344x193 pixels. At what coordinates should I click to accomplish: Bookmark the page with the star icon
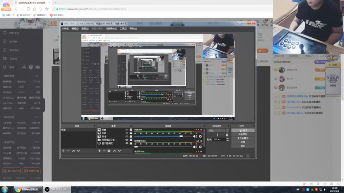[x=47, y=9]
